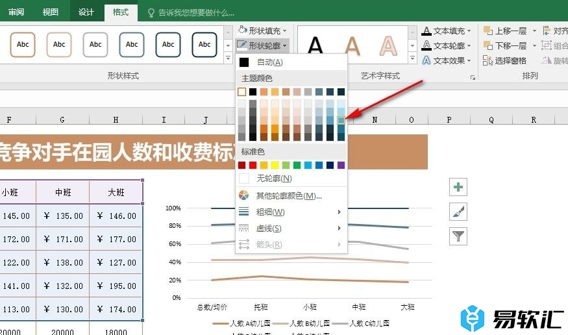
Task: Click the cell ¥ 146.00
Action: (116, 216)
